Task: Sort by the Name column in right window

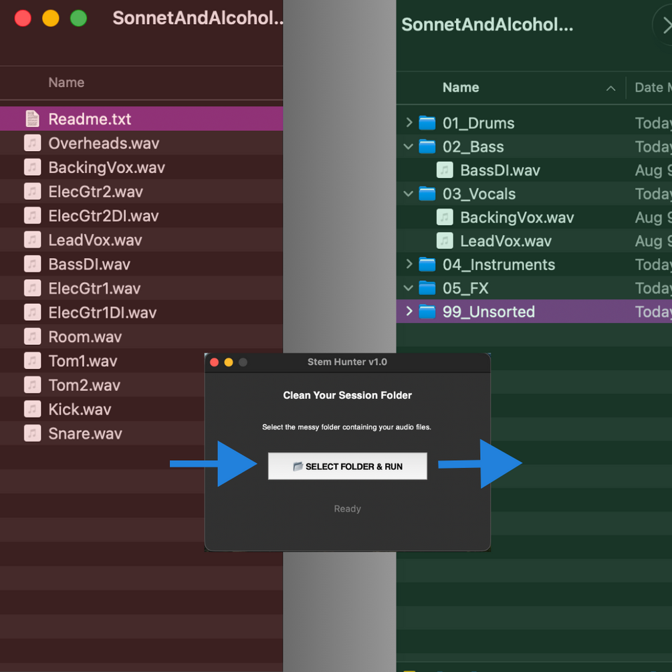Action: tap(461, 88)
